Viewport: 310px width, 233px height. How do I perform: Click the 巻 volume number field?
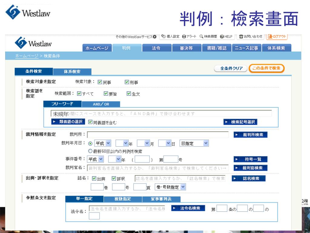pyautogui.click(x=97, y=187)
